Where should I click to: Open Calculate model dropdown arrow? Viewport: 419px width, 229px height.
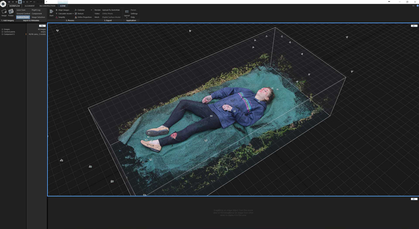[73, 14]
